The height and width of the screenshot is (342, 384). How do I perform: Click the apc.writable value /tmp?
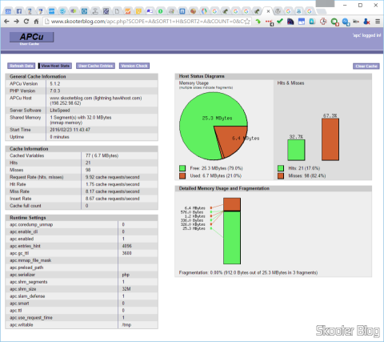pyautogui.click(x=126, y=325)
